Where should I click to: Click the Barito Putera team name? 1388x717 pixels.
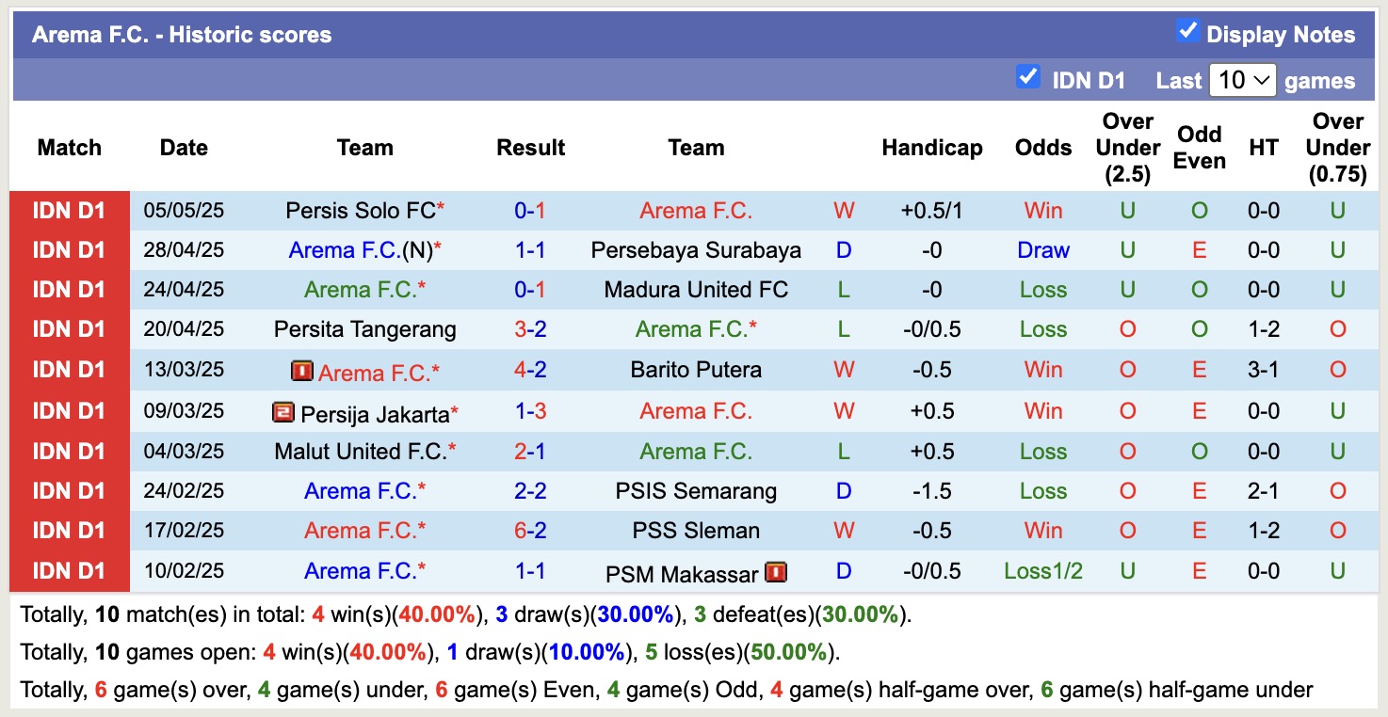[x=696, y=370]
